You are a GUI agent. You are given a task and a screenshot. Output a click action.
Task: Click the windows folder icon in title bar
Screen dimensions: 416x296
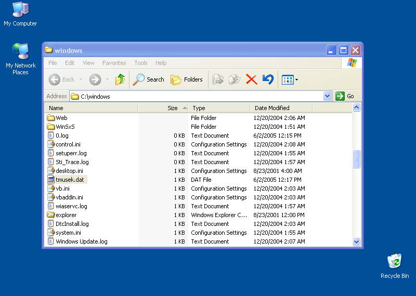click(48, 50)
